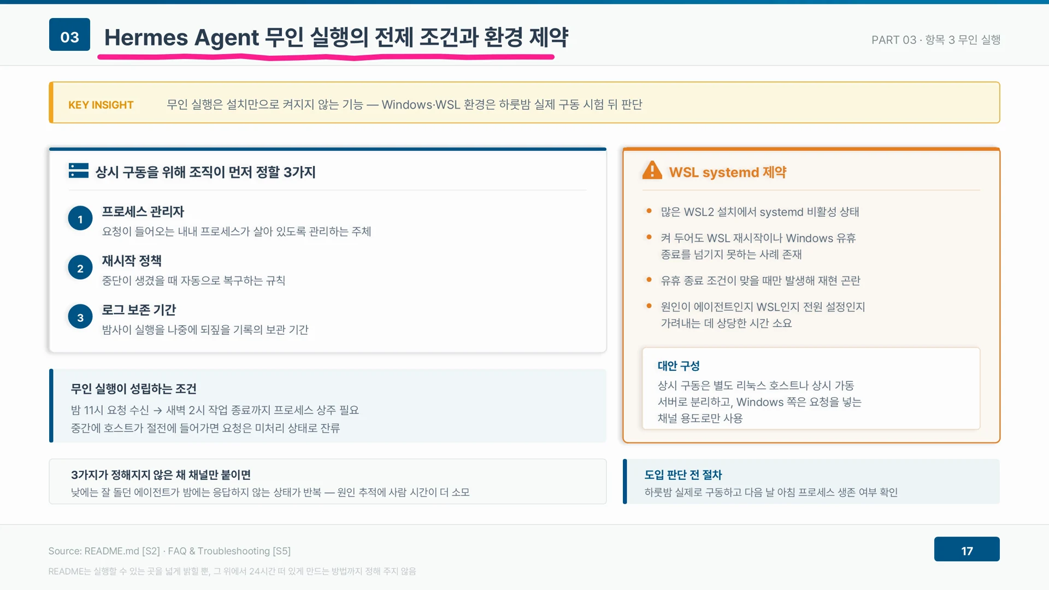Click the 무인 실행이 성립하는 조건 heading
The width and height of the screenshot is (1049, 590).
point(133,389)
